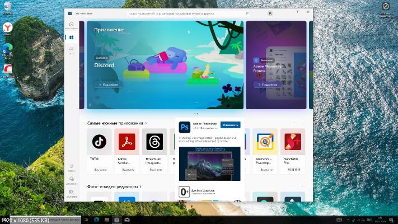Open the TikTok app card

click(x=99, y=151)
